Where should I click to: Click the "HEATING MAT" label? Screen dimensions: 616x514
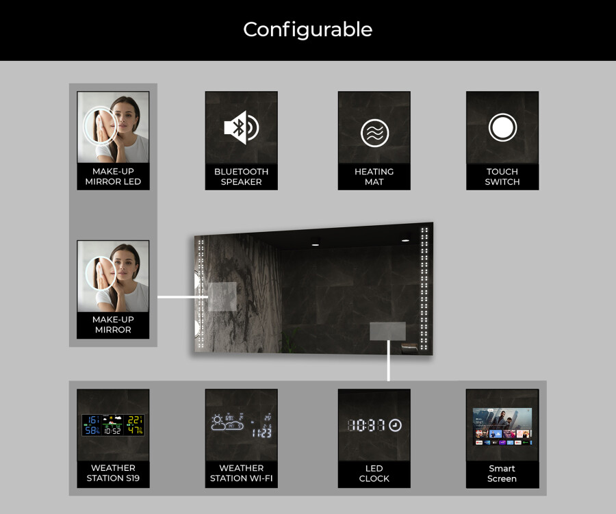coord(374,177)
